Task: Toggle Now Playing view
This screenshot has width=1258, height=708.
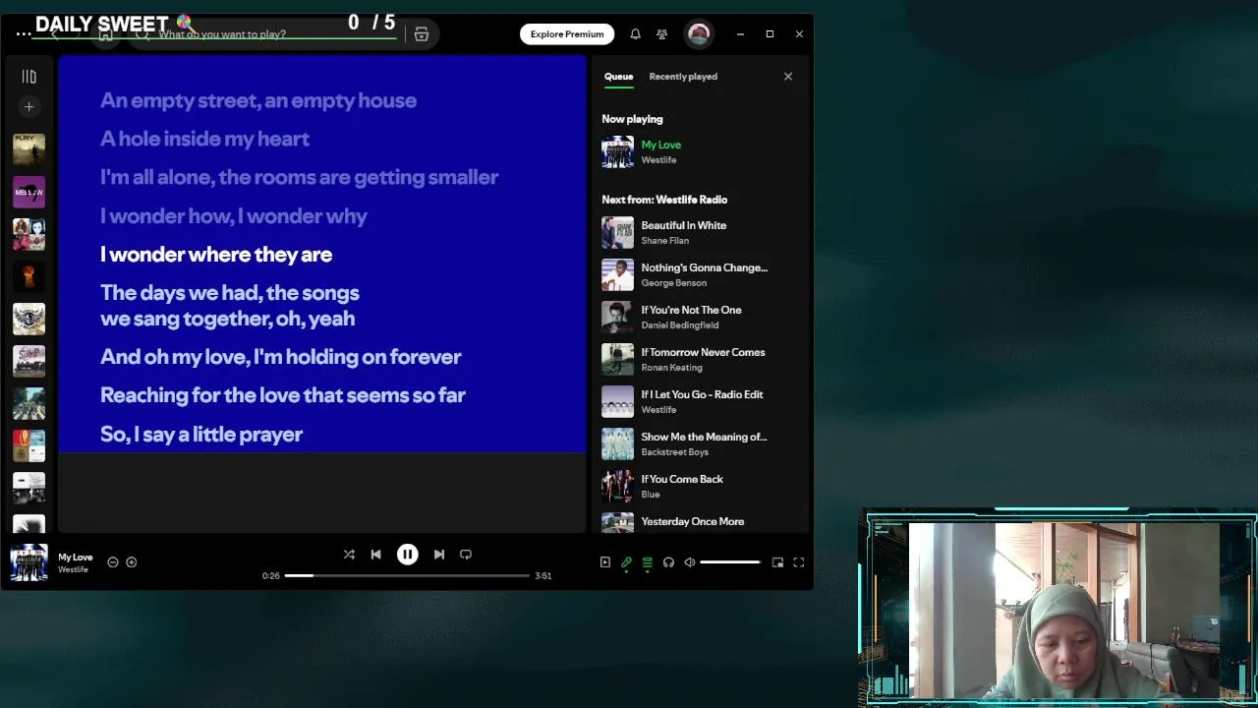Action: [605, 562]
